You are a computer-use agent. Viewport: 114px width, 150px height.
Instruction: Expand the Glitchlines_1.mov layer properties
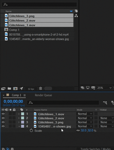click(x=19, y=114)
